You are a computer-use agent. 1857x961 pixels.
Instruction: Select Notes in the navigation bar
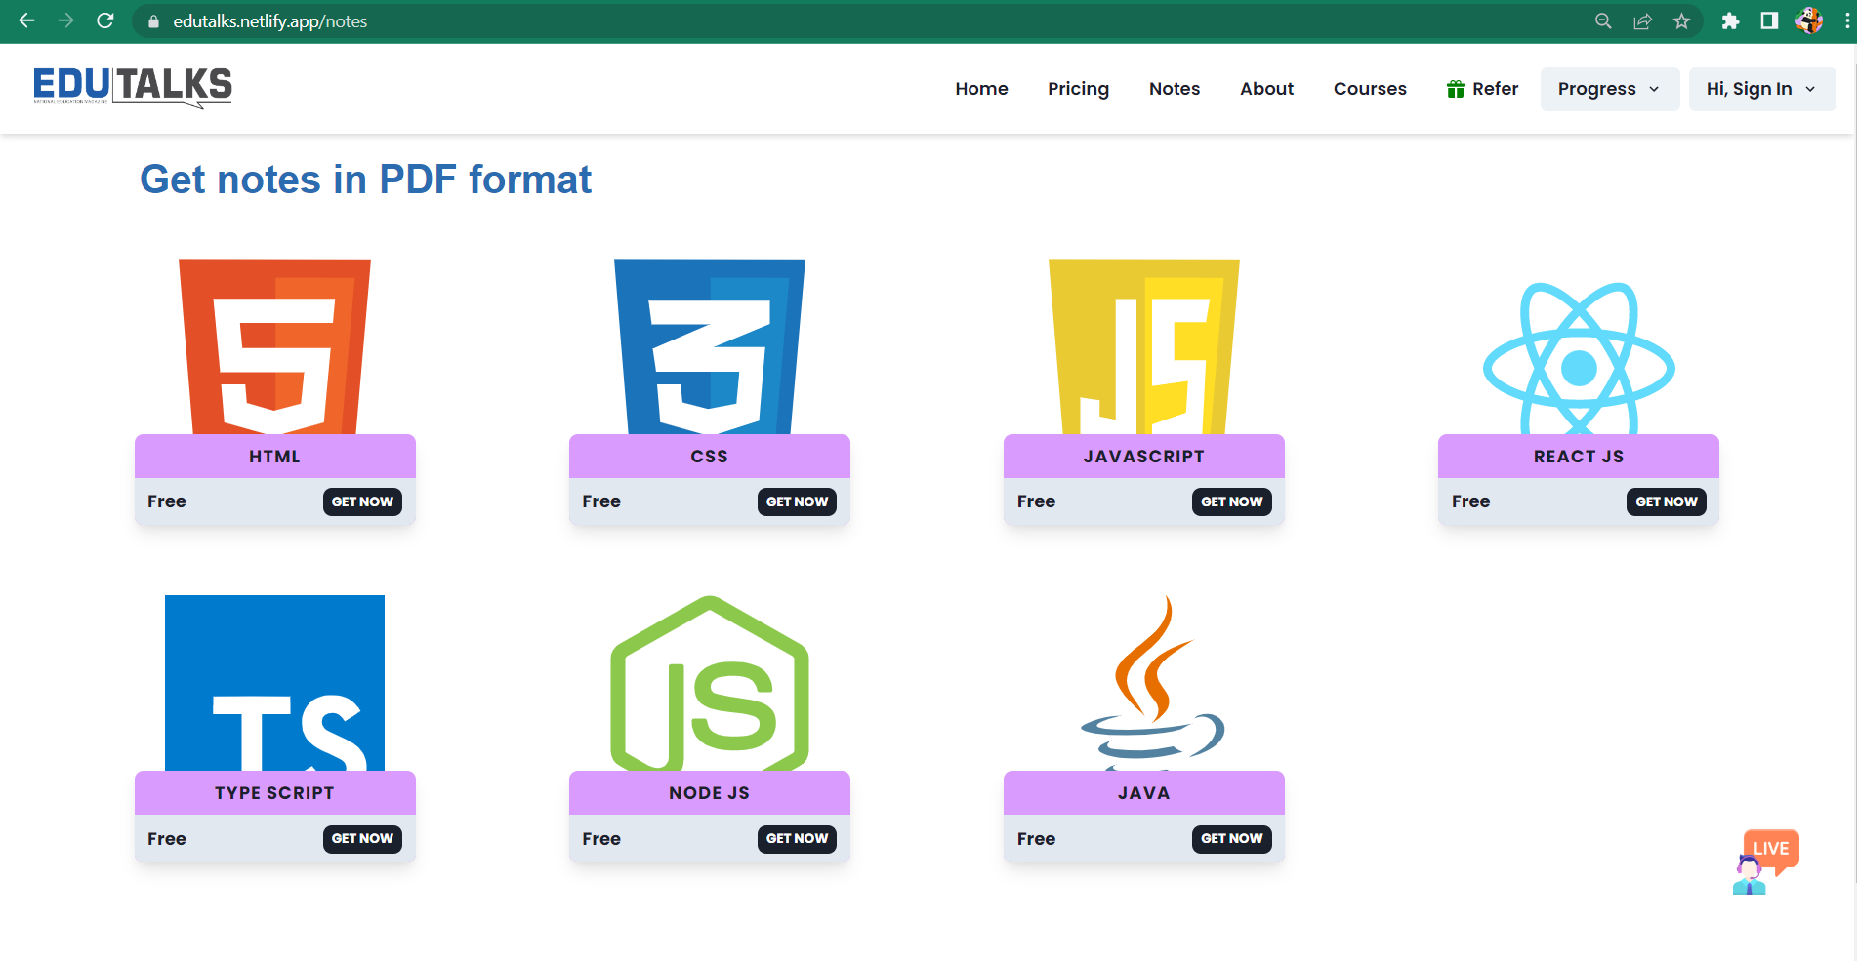click(x=1175, y=89)
